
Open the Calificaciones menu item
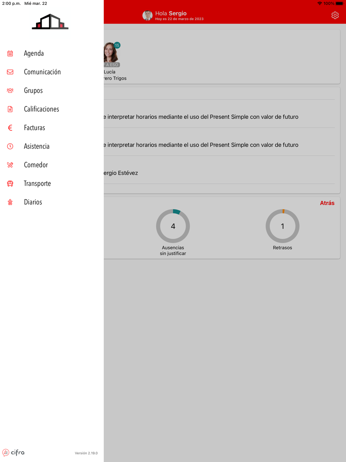pos(52,109)
